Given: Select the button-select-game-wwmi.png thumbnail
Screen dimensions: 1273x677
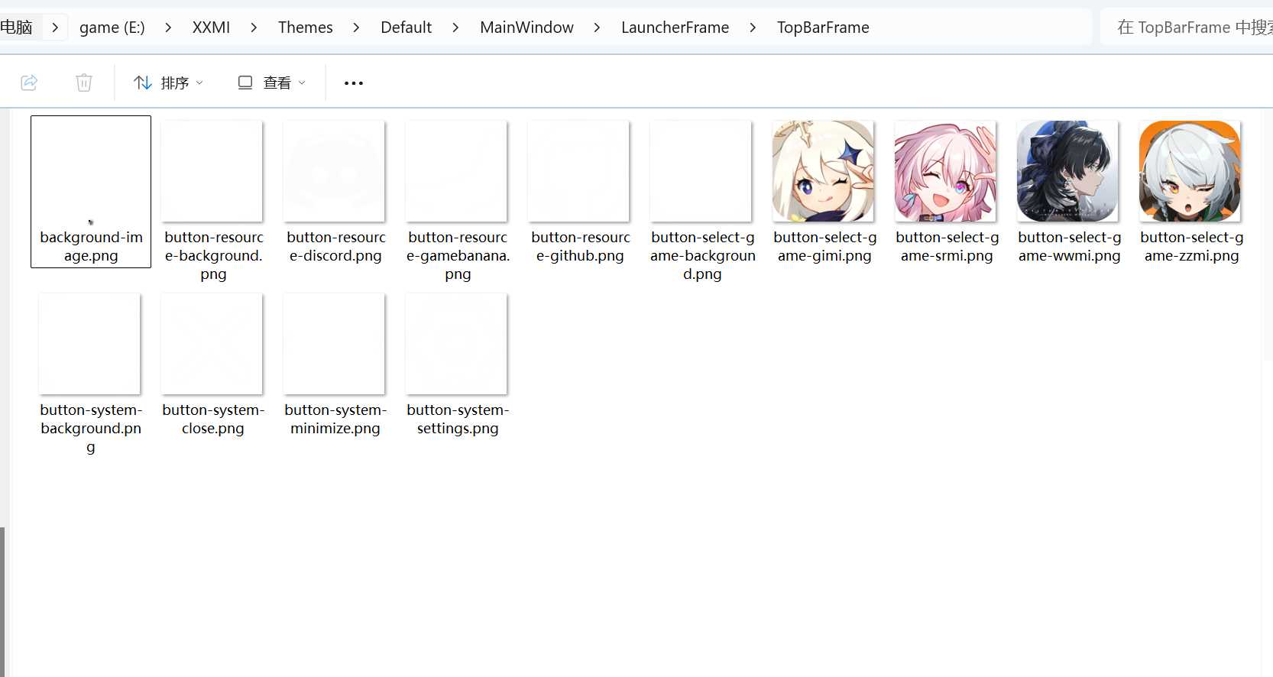Looking at the screenshot, I should coord(1068,172).
